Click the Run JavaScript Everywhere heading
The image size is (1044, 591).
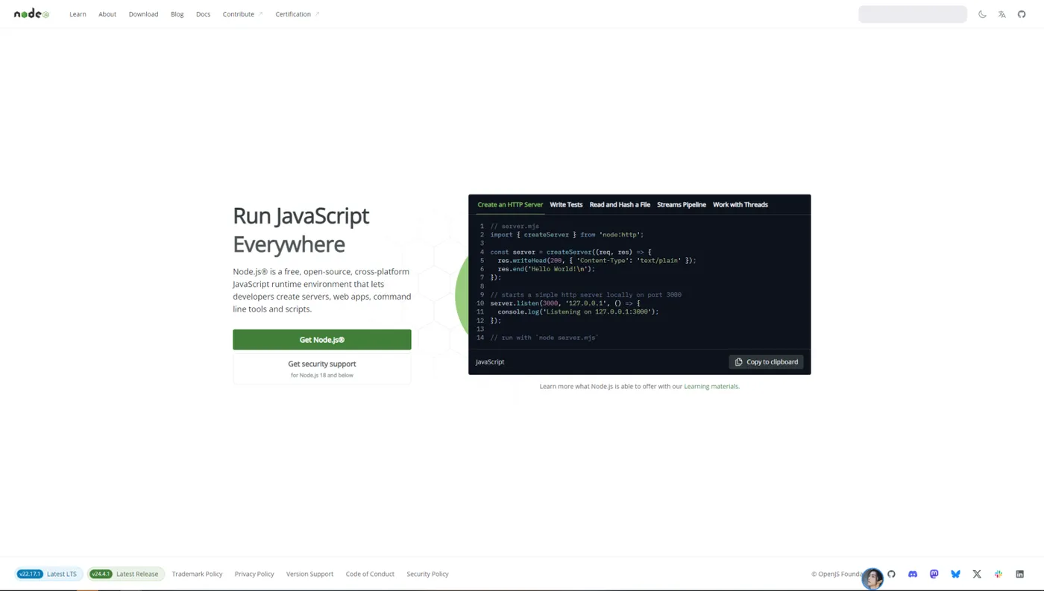pos(301,230)
